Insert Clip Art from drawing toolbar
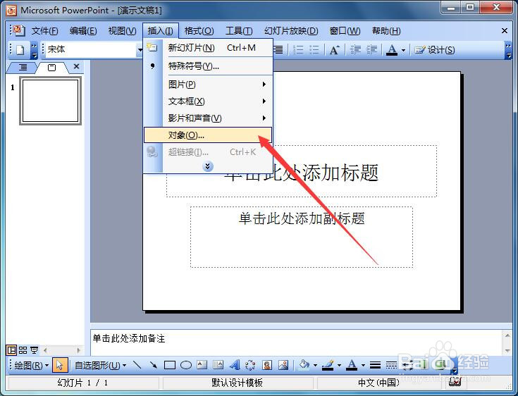This screenshot has width=518, height=396. pos(267,365)
